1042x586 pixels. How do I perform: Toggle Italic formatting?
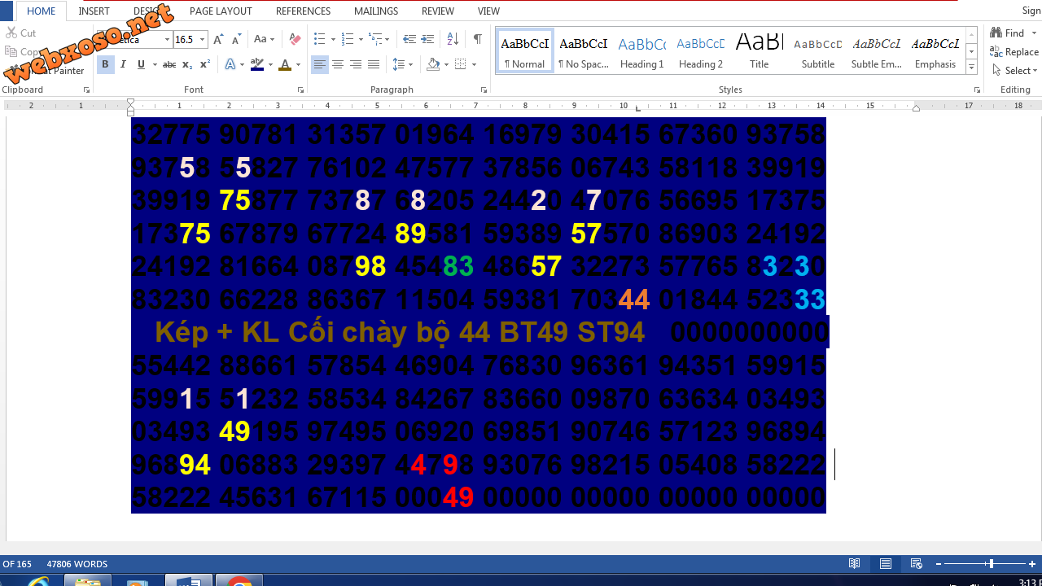click(x=123, y=64)
